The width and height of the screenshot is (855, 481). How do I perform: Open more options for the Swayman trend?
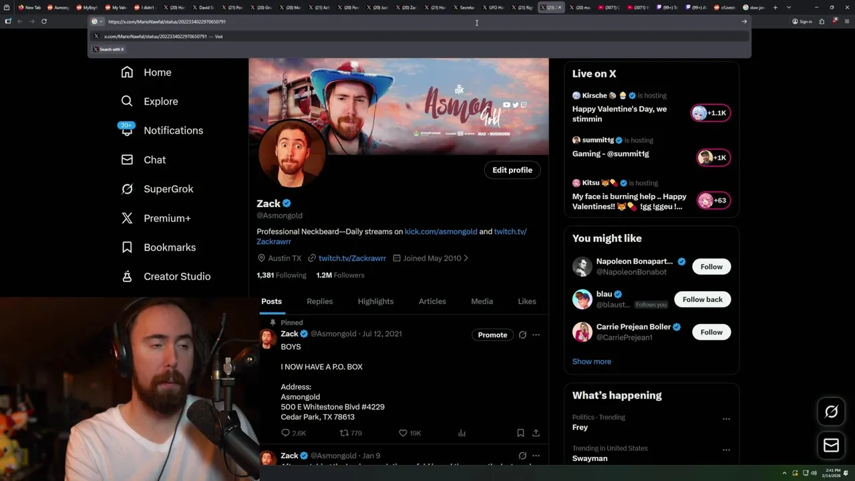click(x=726, y=450)
